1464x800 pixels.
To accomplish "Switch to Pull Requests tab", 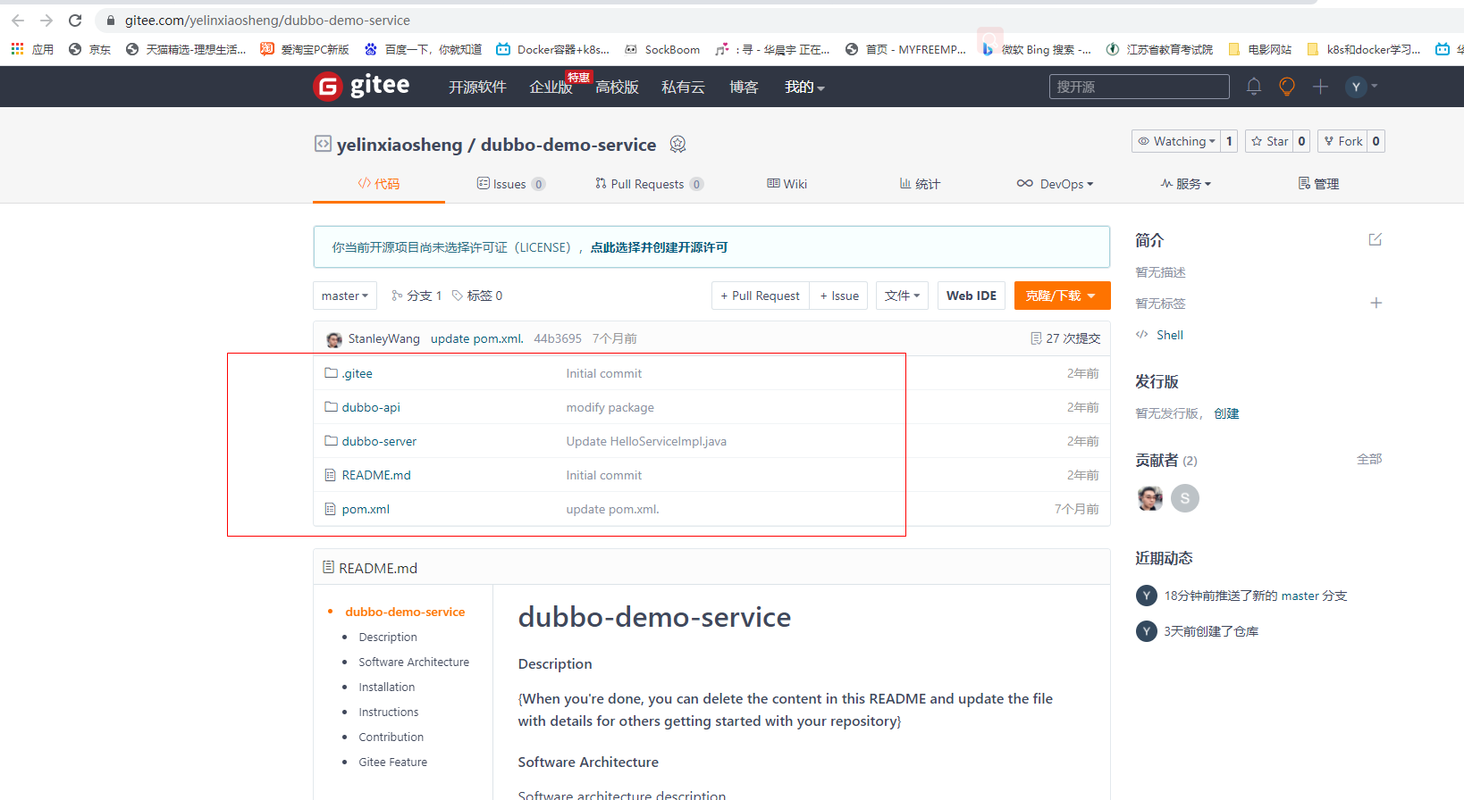I will tap(650, 184).
